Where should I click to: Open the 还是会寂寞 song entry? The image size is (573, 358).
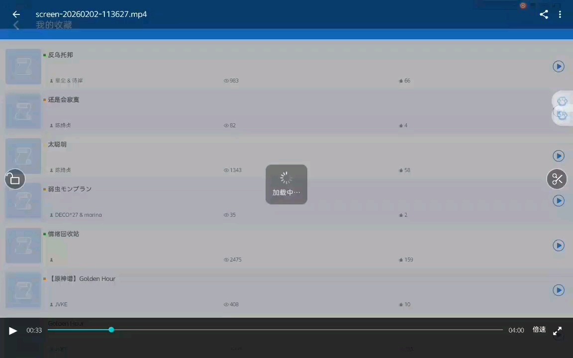pyautogui.click(x=64, y=100)
